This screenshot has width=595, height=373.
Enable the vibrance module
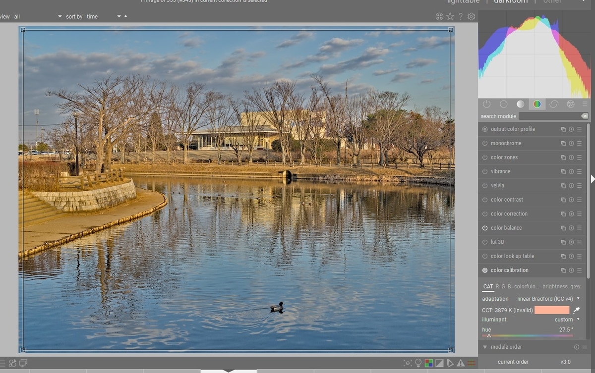pyautogui.click(x=485, y=171)
